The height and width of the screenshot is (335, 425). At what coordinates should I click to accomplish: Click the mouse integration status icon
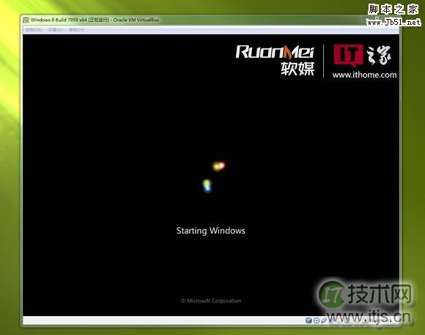365,320
